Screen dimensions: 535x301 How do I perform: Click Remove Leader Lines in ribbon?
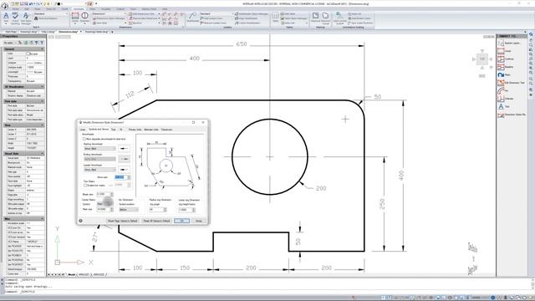point(213,23)
